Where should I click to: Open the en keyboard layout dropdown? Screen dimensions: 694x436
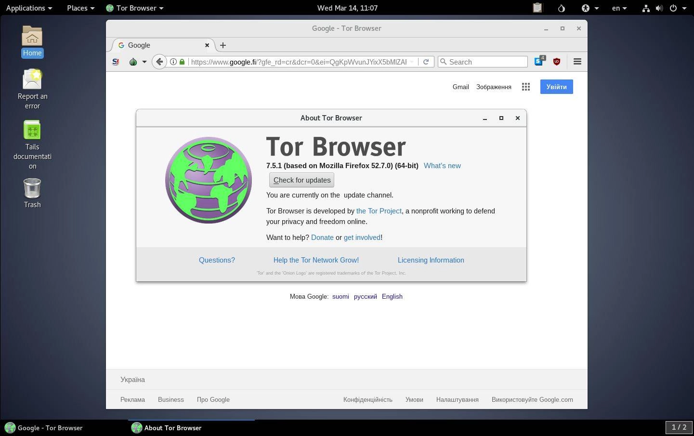click(619, 8)
